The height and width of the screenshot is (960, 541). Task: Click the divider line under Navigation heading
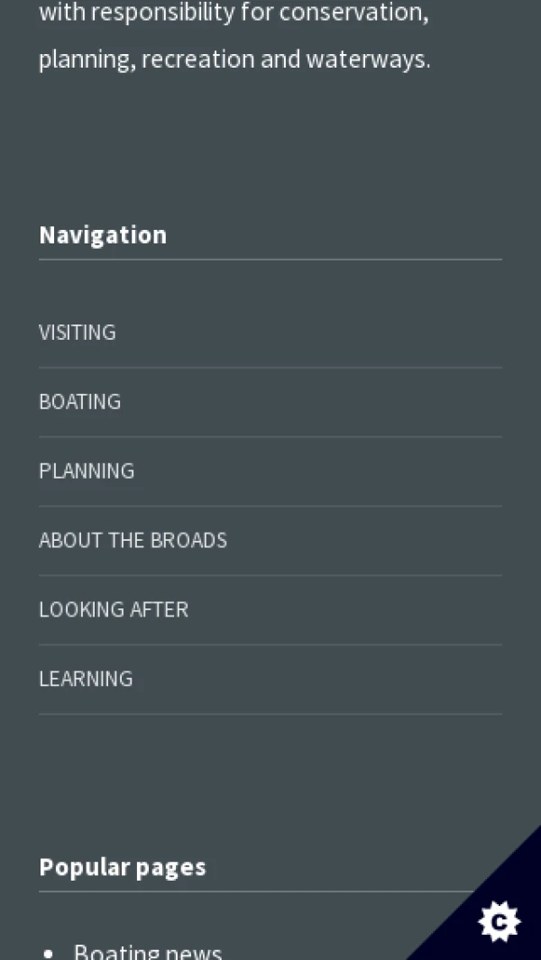click(270, 260)
